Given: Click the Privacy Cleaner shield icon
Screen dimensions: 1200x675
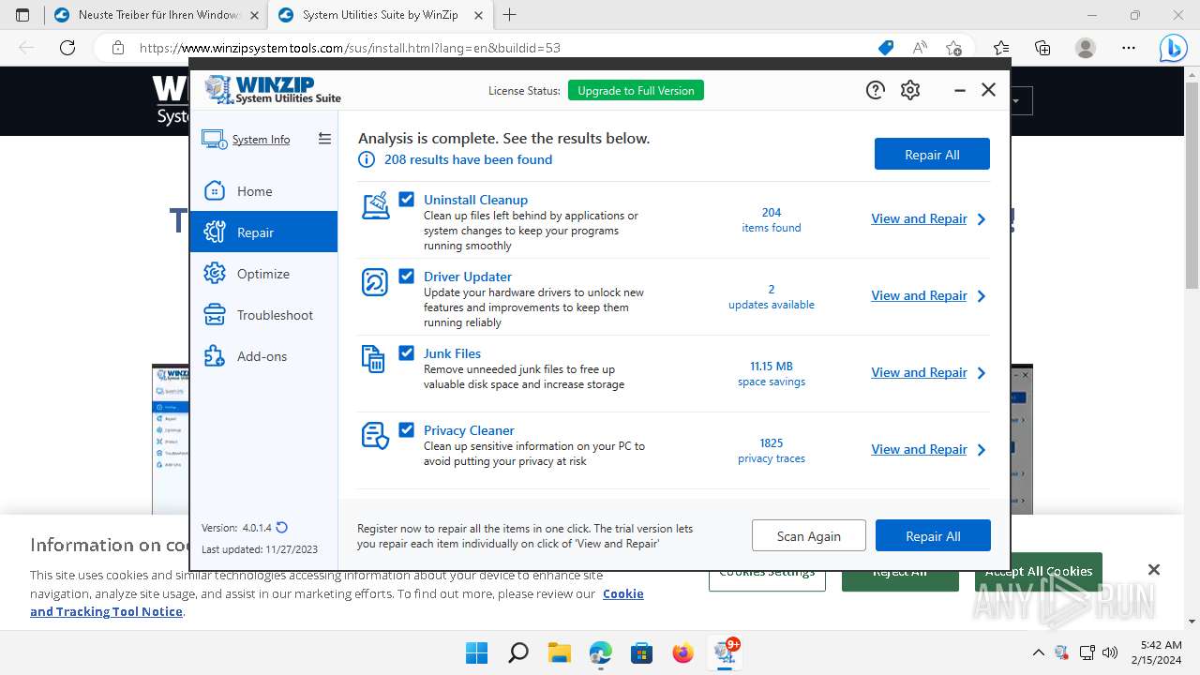Looking at the screenshot, I should click(x=375, y=436).
